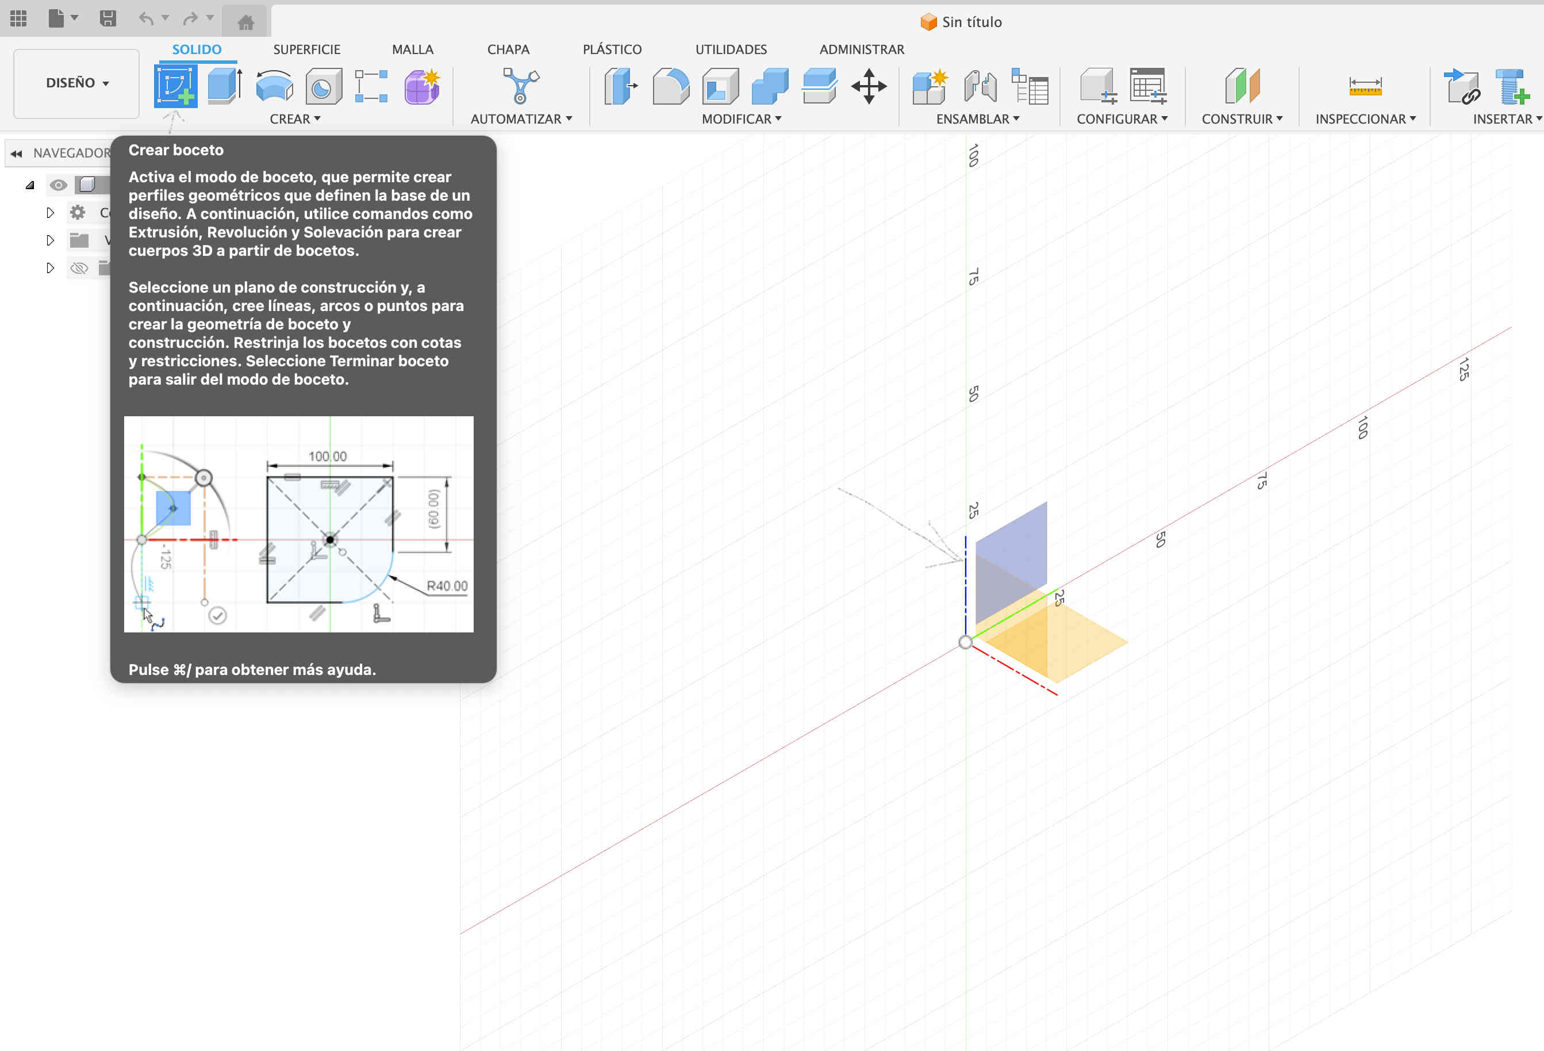Switch to the SUPERFICIE tab
The width and height of the screenshot is (1544, 1051).
(x=307, y=50)
